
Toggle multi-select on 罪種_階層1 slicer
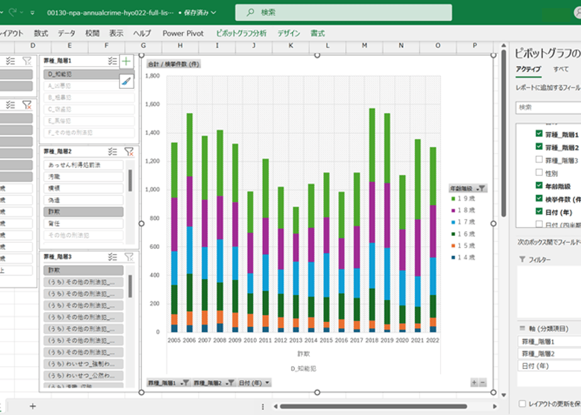point(113,61)
